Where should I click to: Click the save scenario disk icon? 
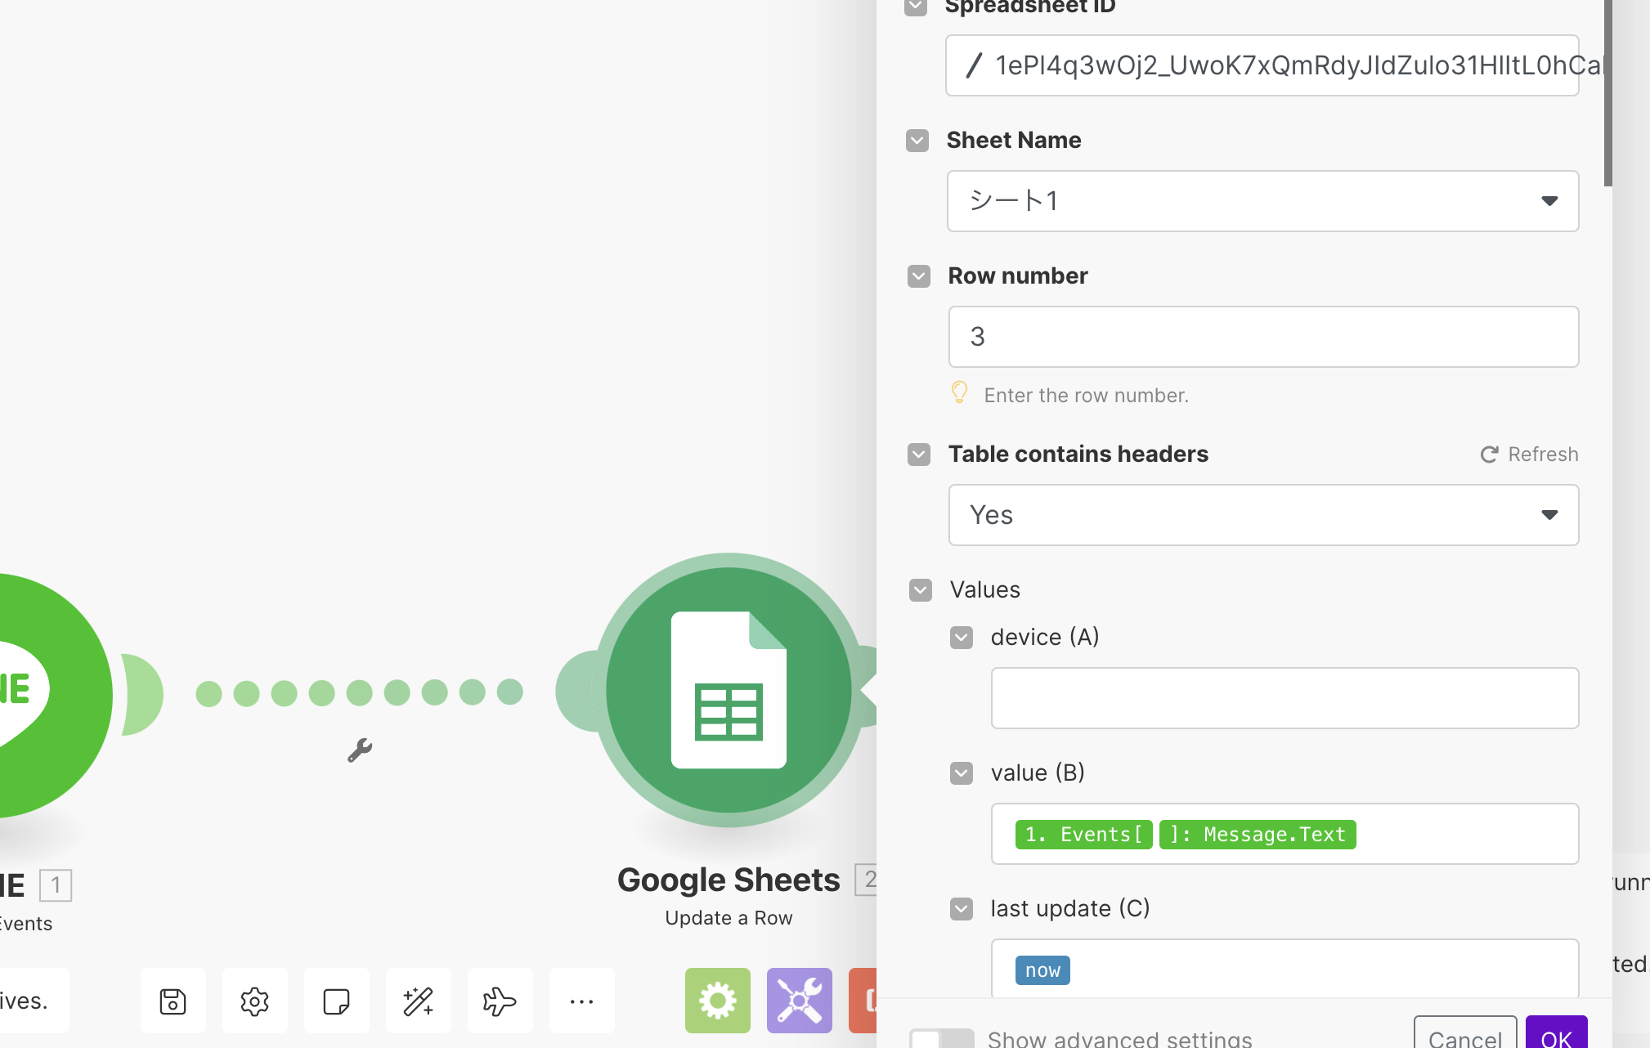click(173, 1001)
